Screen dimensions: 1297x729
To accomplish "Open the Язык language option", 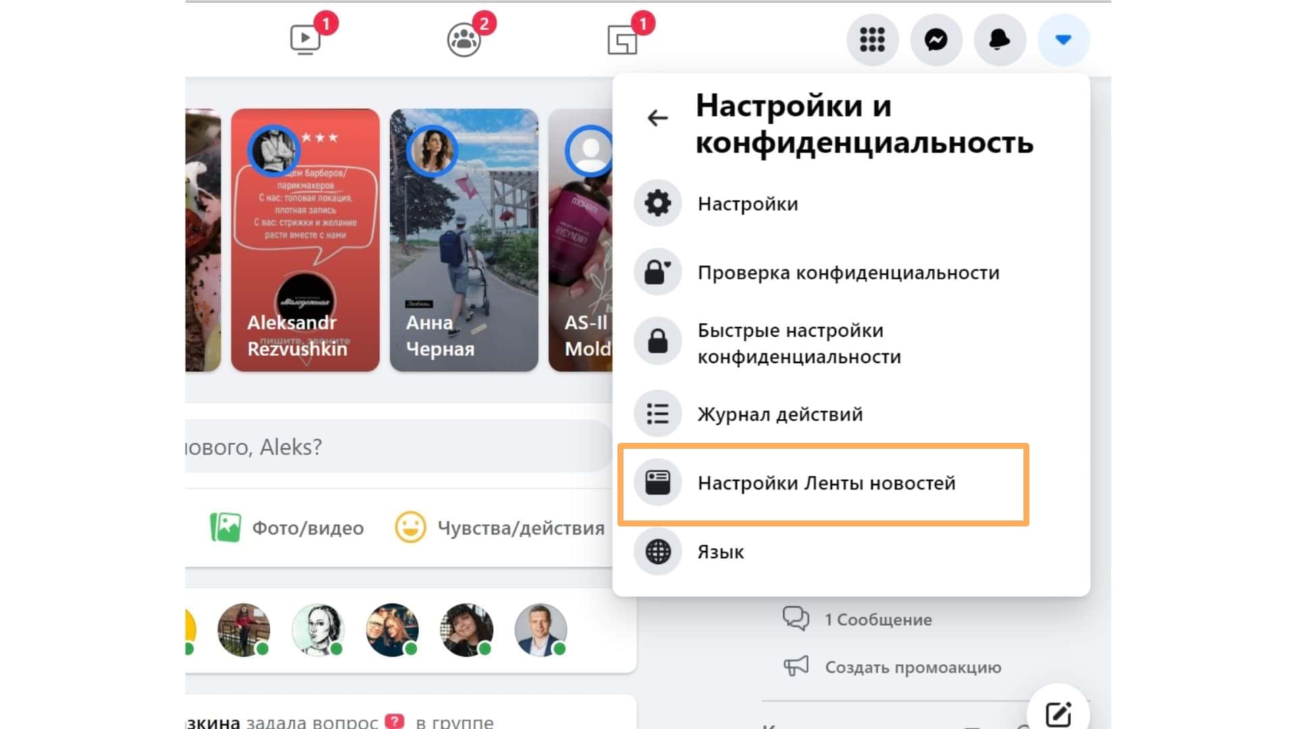I will tap(720, 552).
